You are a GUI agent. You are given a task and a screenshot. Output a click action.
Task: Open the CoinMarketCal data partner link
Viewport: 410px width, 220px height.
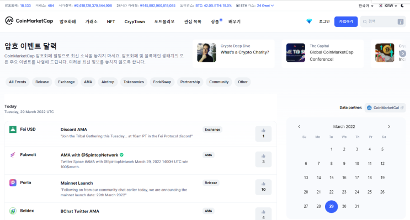tap(385, 108)
